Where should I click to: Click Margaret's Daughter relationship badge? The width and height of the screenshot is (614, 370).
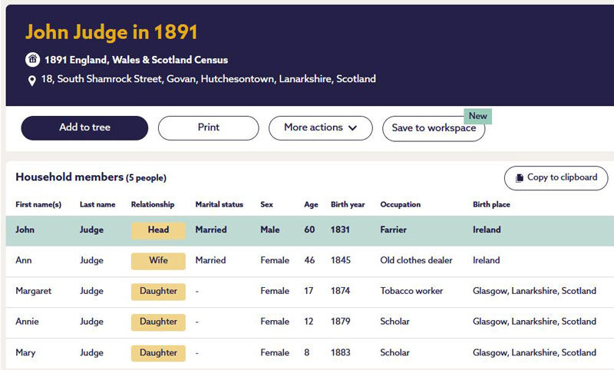[158, 292]
